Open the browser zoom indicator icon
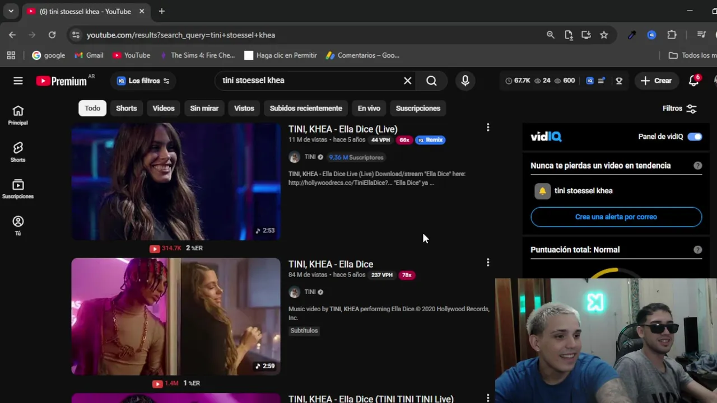Screen dimensions: 717x403 [551, 35]
